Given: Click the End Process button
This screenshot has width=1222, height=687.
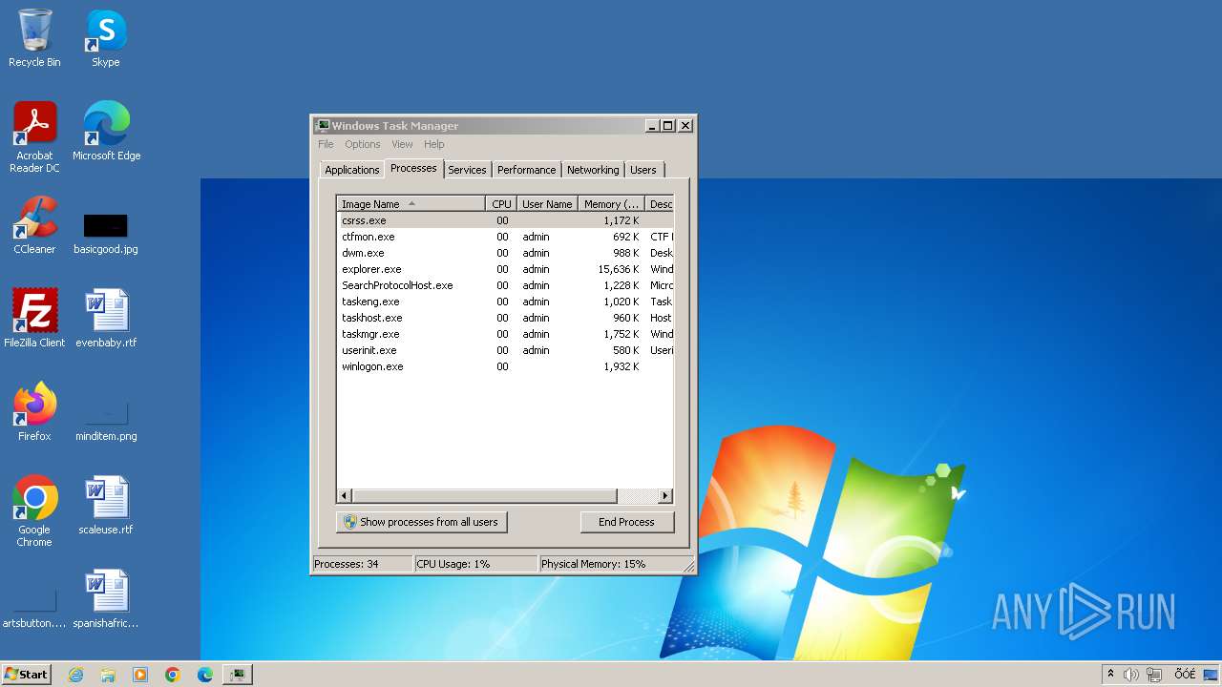Looking at the screenshot, I should (627, 522).
